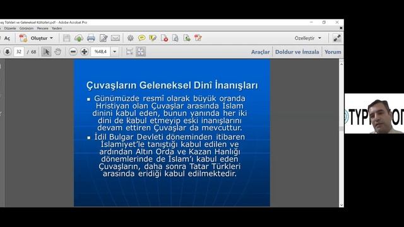Click the insert page from file icon
Image resolution: width=404 pixels, height=227 pixels.
point(187,38)
